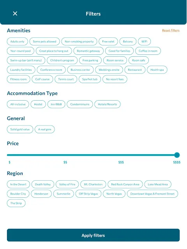
Task: Choose the All-inclusive accommodation type
Action: 18,104
